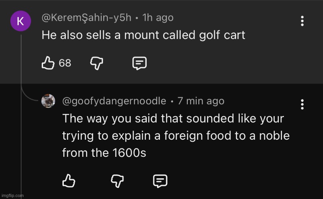The width and height of the screenshot is (323, 199).
Task: Open more options for KeremŞahin's comment
Action: pos(302,21)
